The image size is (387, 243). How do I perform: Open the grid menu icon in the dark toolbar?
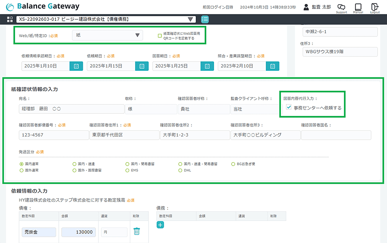pyautogui.click(x=10, y=19)
